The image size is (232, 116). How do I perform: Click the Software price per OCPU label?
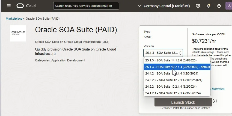click(x=209, y=34)
